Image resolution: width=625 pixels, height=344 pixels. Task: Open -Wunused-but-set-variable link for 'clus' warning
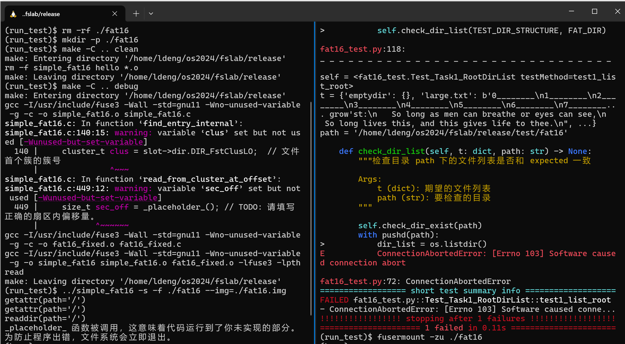click(83, 142)
